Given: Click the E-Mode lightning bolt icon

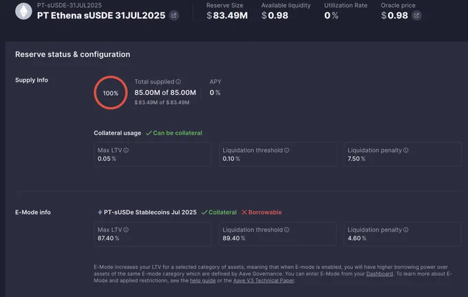Looking at the screenshot, I should click(100, 212).
